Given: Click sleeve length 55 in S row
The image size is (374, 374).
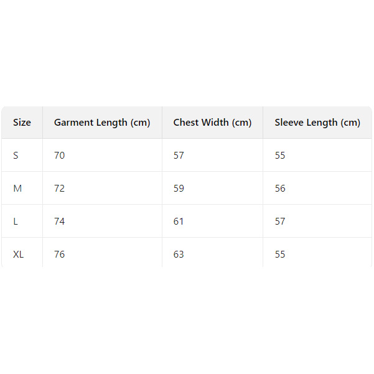Looking at the screenshot, I should pos(281,156).
